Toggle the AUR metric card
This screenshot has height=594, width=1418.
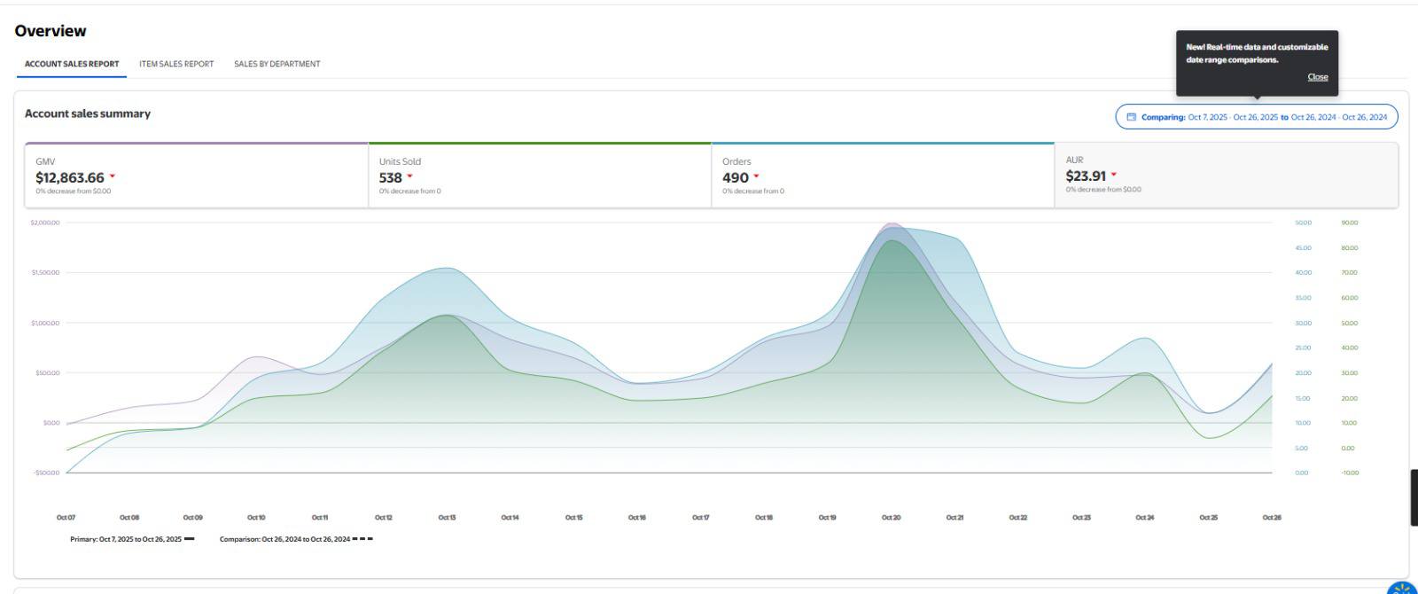pos(1226,175)
